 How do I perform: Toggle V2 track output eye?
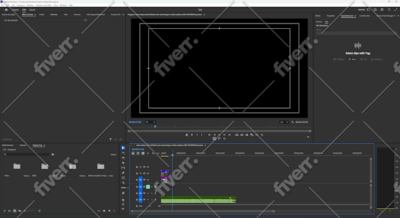coord(148,173)
